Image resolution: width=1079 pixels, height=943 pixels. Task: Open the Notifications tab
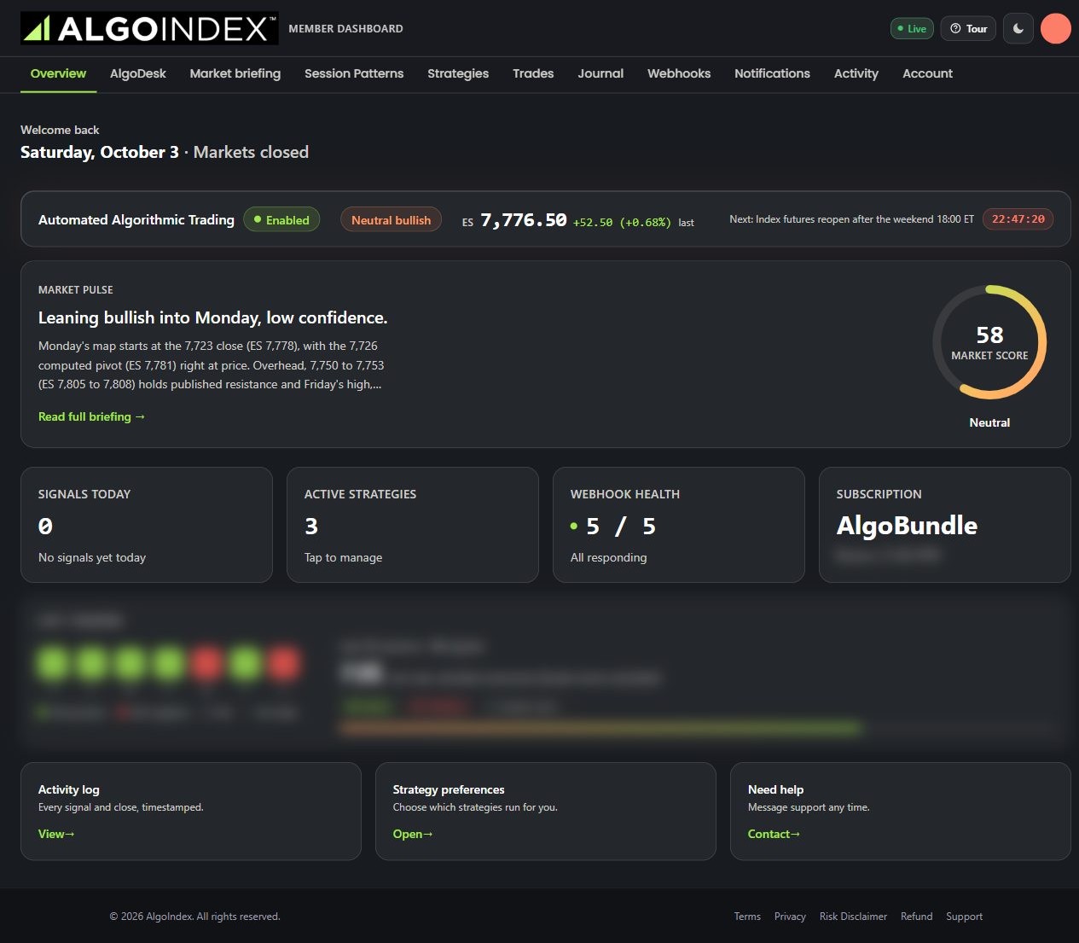(772, 73)
